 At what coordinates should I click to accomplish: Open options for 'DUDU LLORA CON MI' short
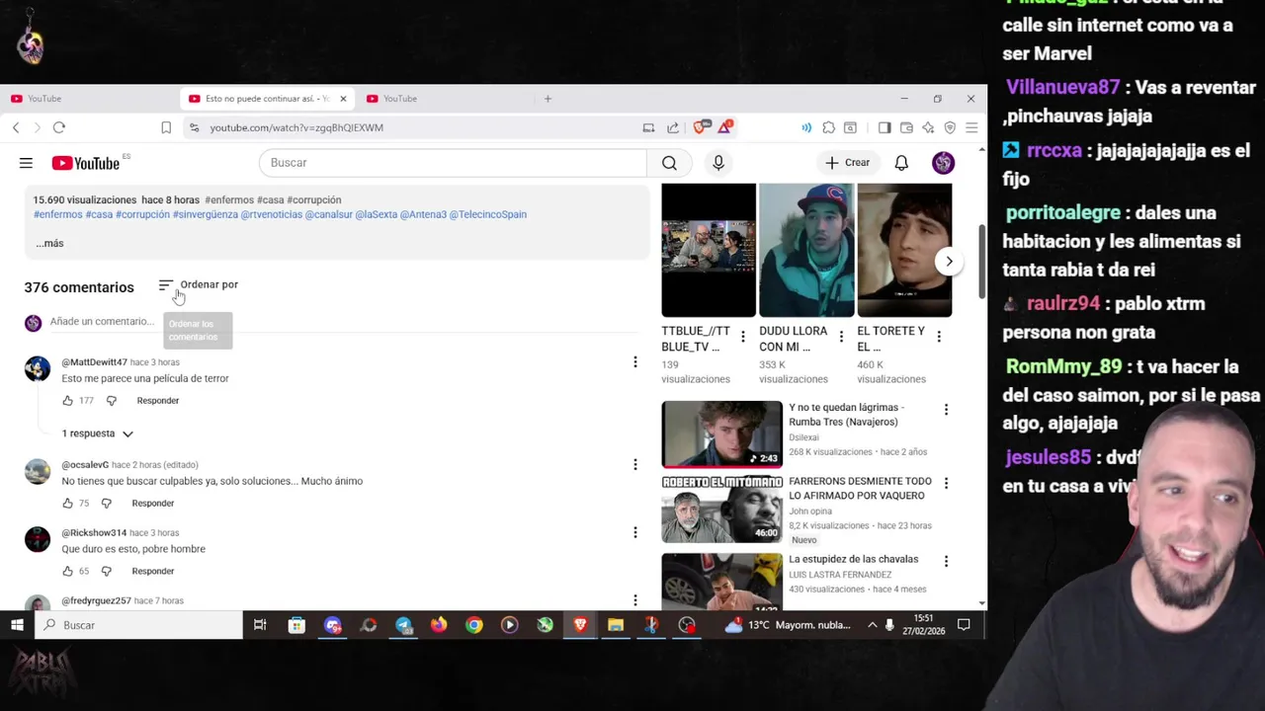pos(841,337)
